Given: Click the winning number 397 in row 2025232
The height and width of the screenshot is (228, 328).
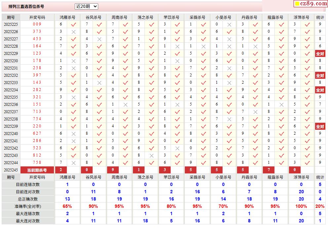Looking at the screenshot, I should [x=37, y=75].
